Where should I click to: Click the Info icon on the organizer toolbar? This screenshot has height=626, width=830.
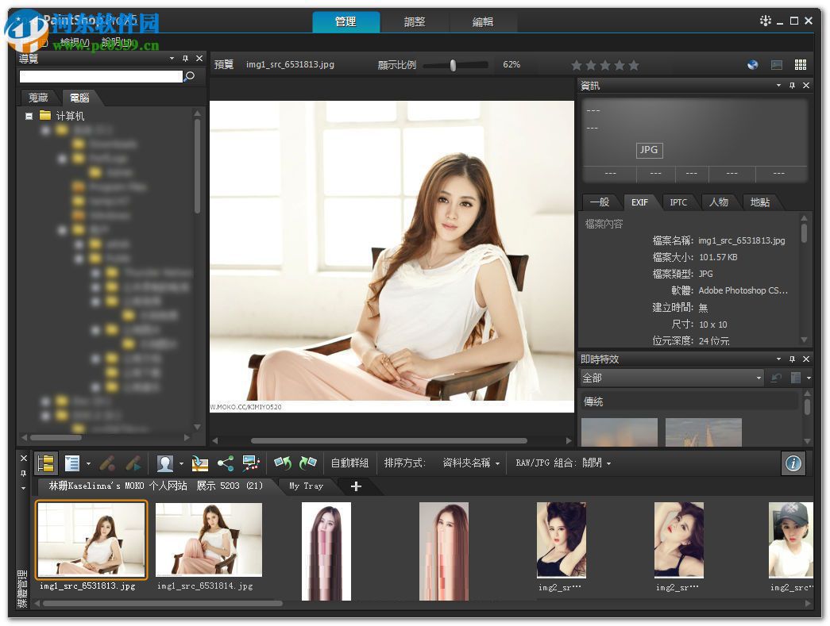793,463
